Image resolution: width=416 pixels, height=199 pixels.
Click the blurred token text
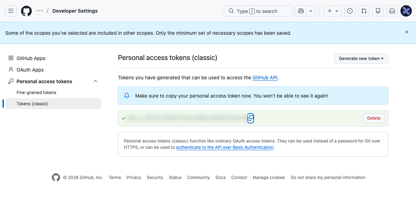(187, 118)
